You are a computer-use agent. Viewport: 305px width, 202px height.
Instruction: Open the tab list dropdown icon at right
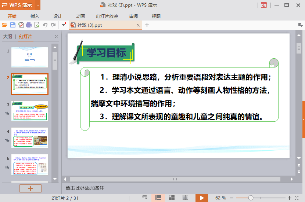[300, 25]
